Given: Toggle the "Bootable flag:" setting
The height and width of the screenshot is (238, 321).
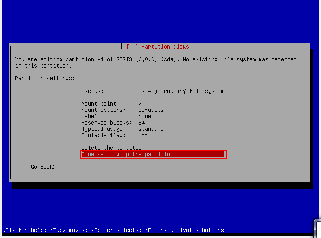Looking at the screenshot, I should click(x=103, y=135).
